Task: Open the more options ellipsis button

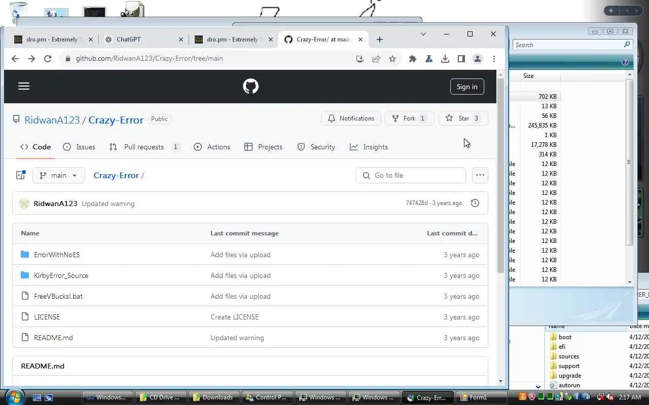Action: pyautogui.click(x=480, y=175)
